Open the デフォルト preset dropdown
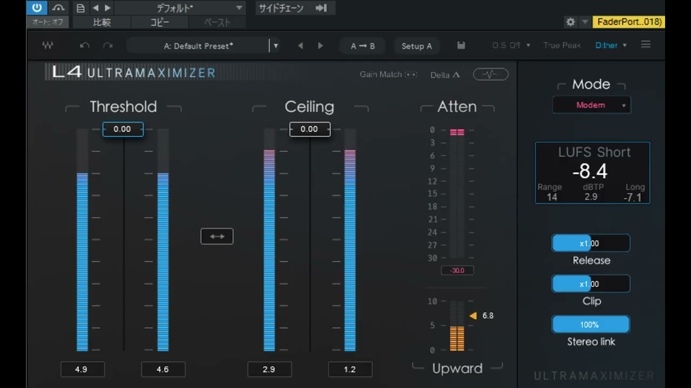The height and width of the screenshot is (388, 691). pyautogui.click(x=180, y=8)
